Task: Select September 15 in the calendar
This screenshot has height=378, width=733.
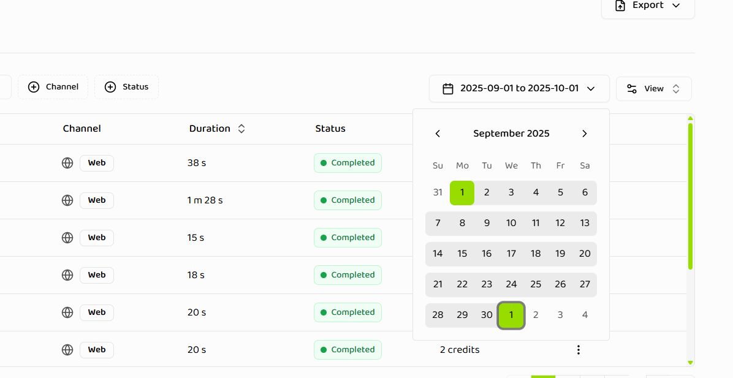Action: pos(462,254)
